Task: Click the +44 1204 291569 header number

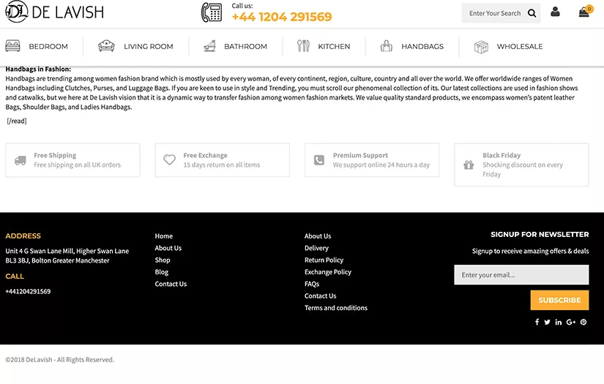Action: click(x=282, y=17)
